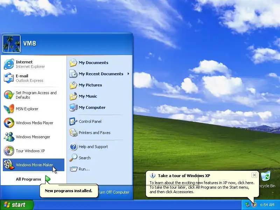Click the 6:54 AM taskbar clock
Viewport: 280px width, 210px height.
tap(267, 205)
